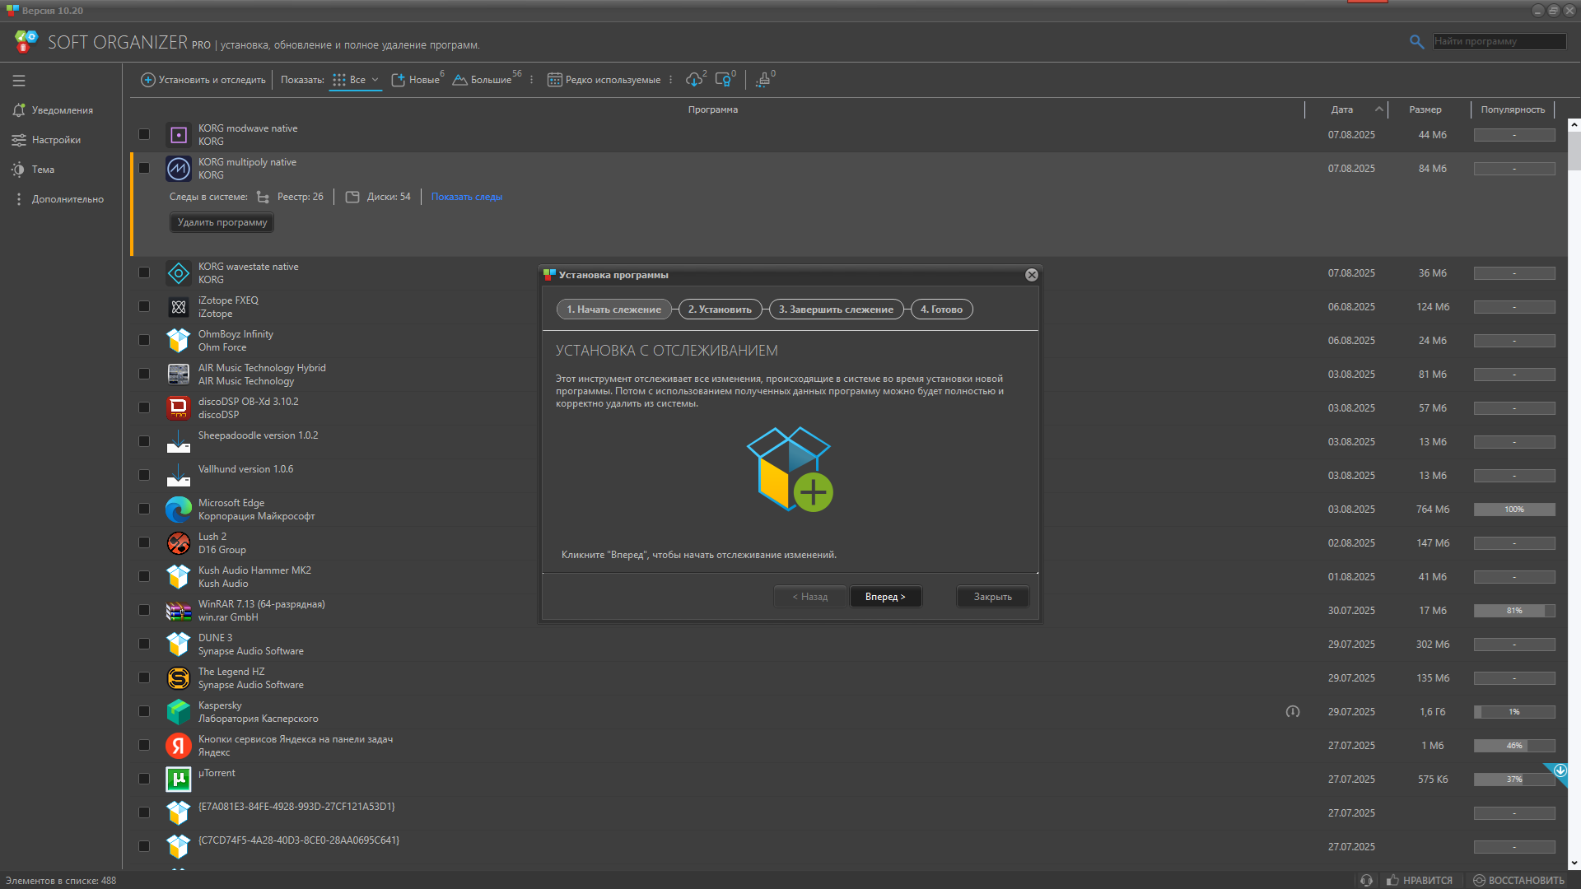The image size is (1581, 889).
Task: Click the WinRAR program icon
Action: click(179, 611)
